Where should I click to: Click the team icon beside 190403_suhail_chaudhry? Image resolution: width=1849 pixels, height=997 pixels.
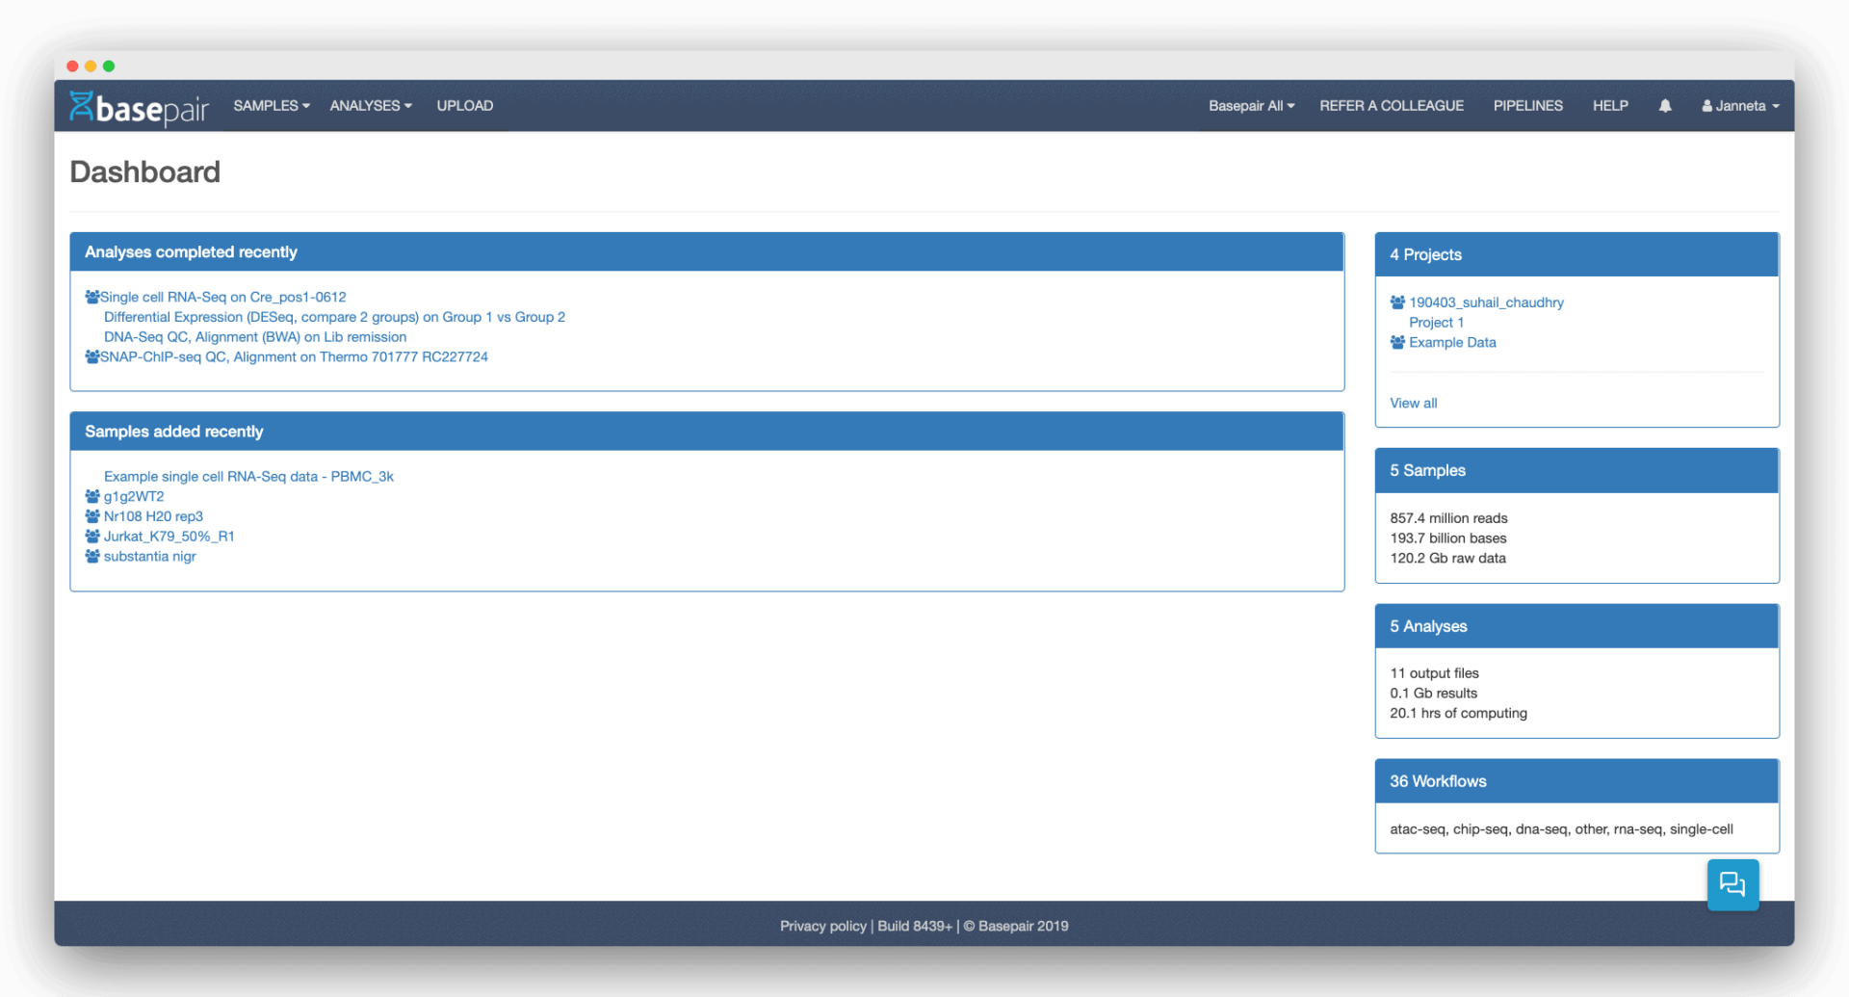pyautogui.click(x=1397, y=302)
